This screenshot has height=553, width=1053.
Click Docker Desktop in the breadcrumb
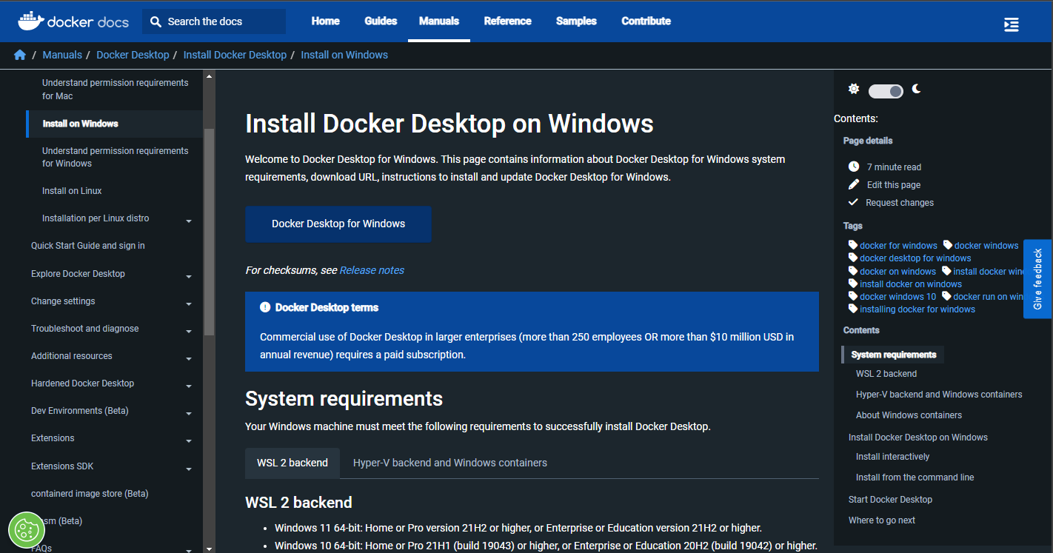[133, 55]
